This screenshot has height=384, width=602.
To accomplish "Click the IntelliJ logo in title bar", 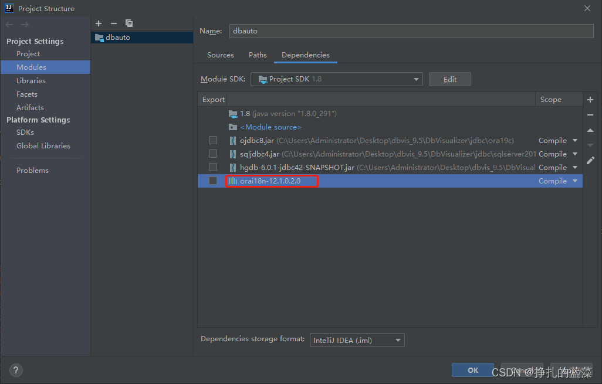I will coord(9,8).
